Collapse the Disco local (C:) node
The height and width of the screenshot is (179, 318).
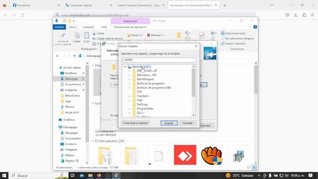125,67
